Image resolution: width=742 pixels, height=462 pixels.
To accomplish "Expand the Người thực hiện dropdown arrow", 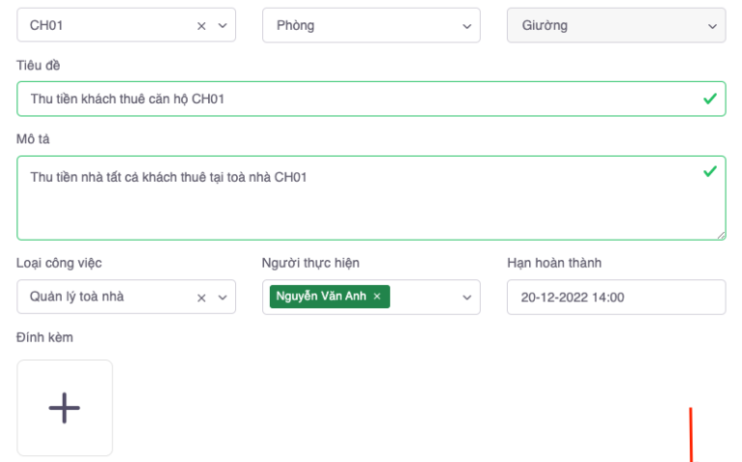I will [467, 297].
